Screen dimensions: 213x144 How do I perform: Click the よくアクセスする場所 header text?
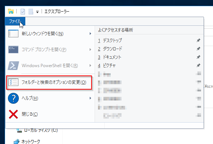pos(115,30)
